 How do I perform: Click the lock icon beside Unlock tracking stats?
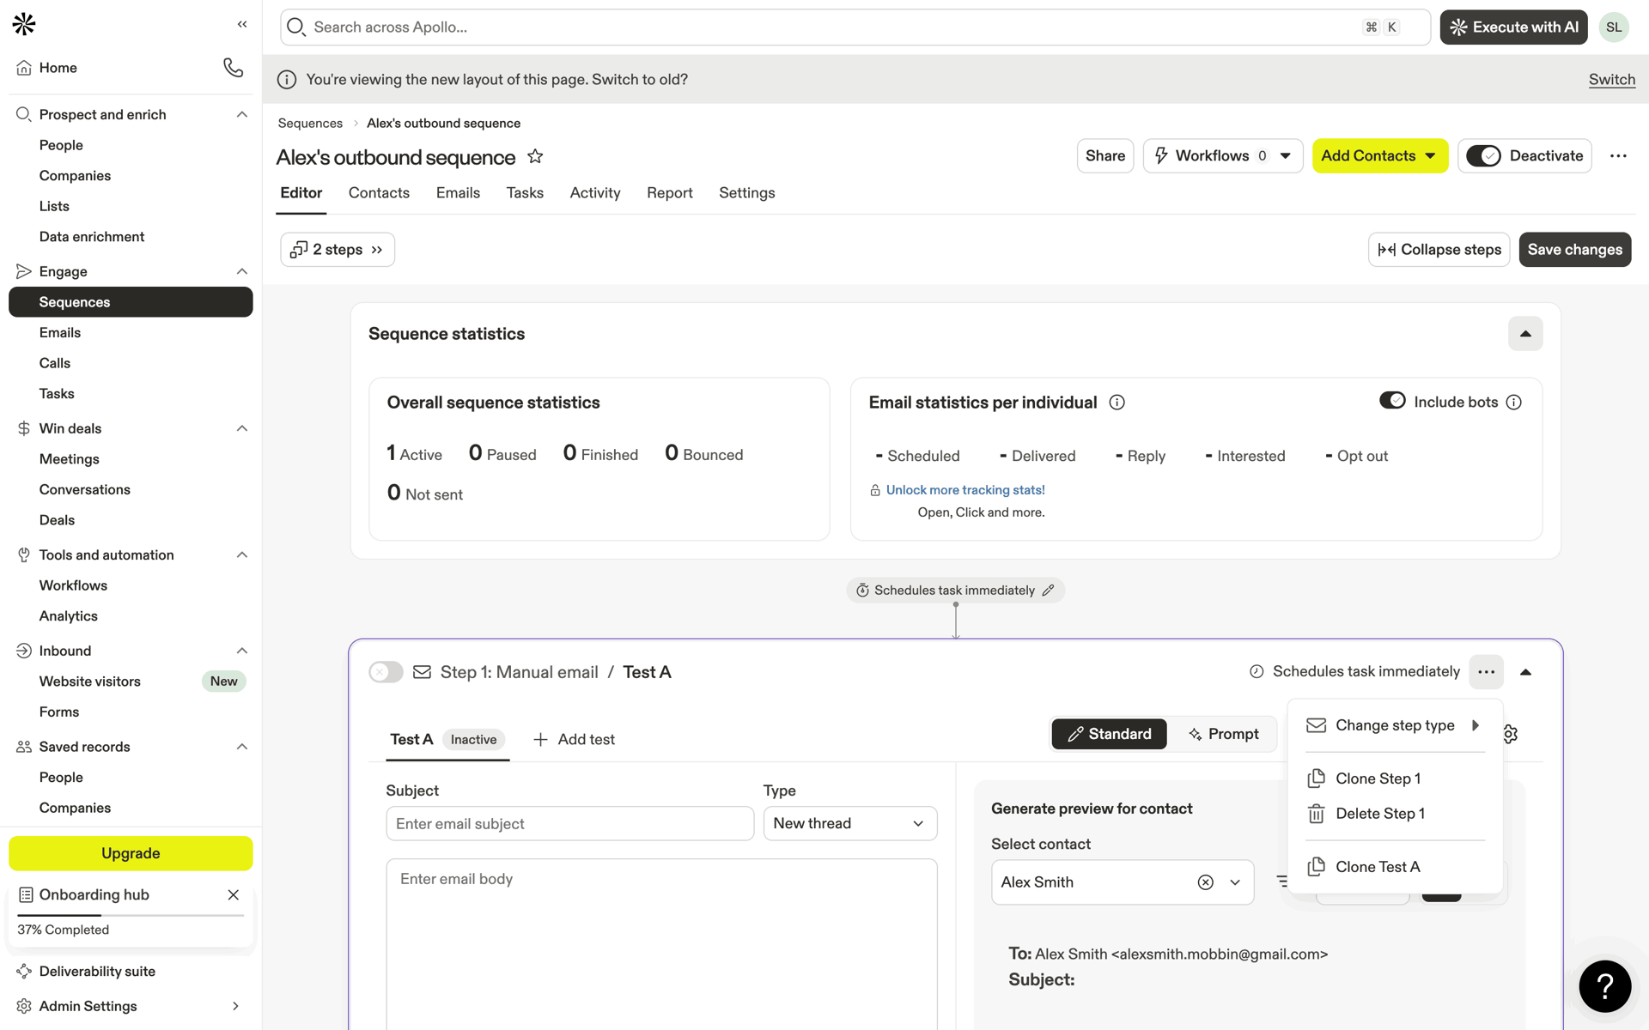point(875,490)
